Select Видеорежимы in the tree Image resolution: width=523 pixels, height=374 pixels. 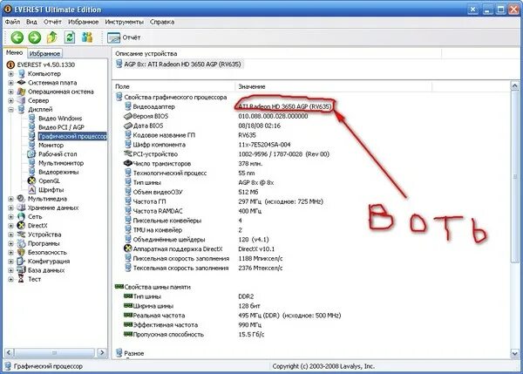pyautogui.click(x=58, y=172)
